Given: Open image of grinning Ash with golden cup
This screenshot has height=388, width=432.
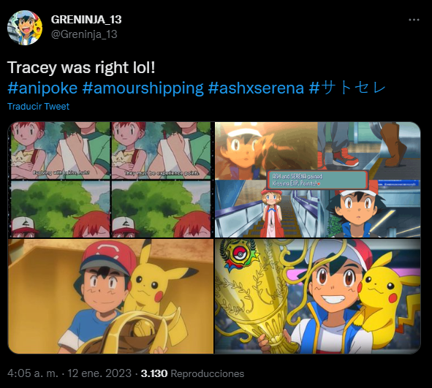Looking at the screenshot, I should tap(318, 297).
